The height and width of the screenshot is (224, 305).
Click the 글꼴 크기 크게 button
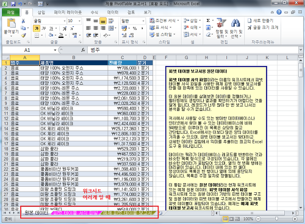pos(263,27)
